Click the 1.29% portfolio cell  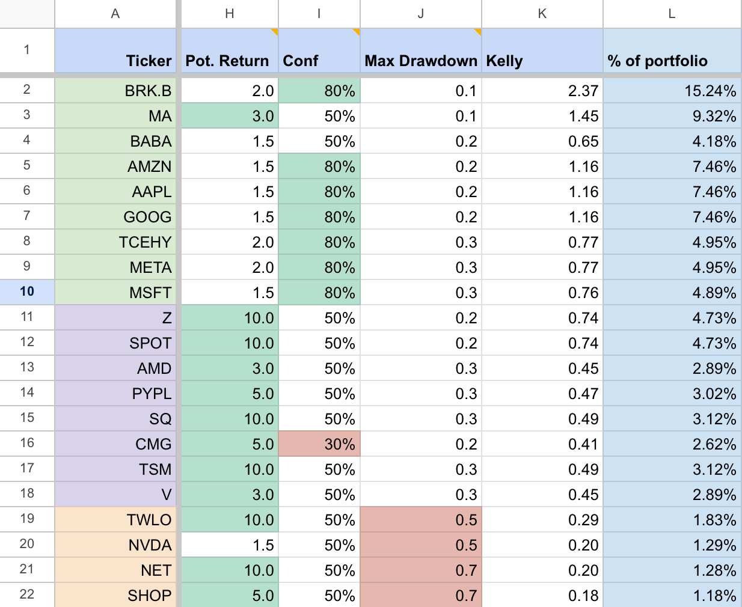click(x=672, y=545)
